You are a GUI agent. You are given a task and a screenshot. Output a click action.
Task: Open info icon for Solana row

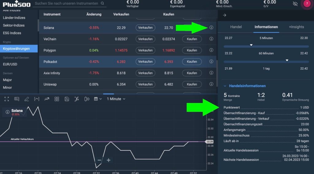211,27
